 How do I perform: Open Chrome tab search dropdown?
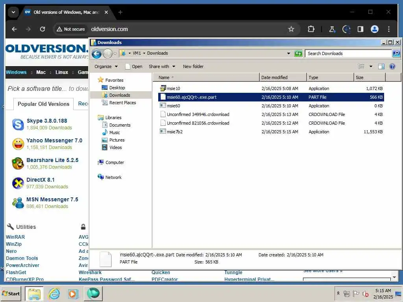click(x=13, y=12)
